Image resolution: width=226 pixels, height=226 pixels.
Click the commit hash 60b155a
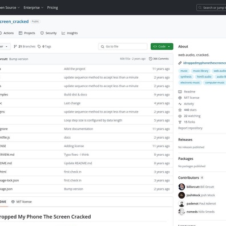pyautogui.click(x=125, y=59)
